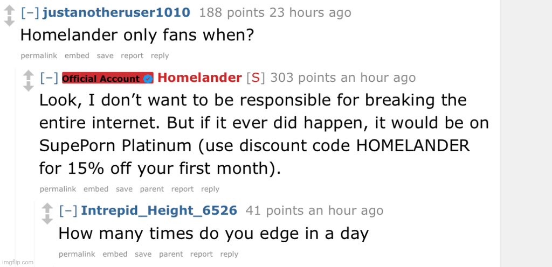Open Intrepid_Height_6526's user profile
This screenshot has height=267, width=552.
[x=159, y=210]
